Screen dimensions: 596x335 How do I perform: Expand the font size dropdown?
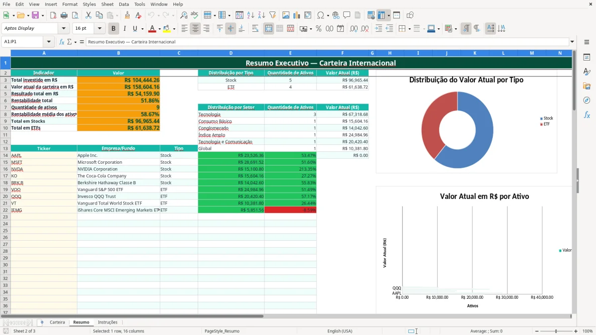click(x=99, y=29)
